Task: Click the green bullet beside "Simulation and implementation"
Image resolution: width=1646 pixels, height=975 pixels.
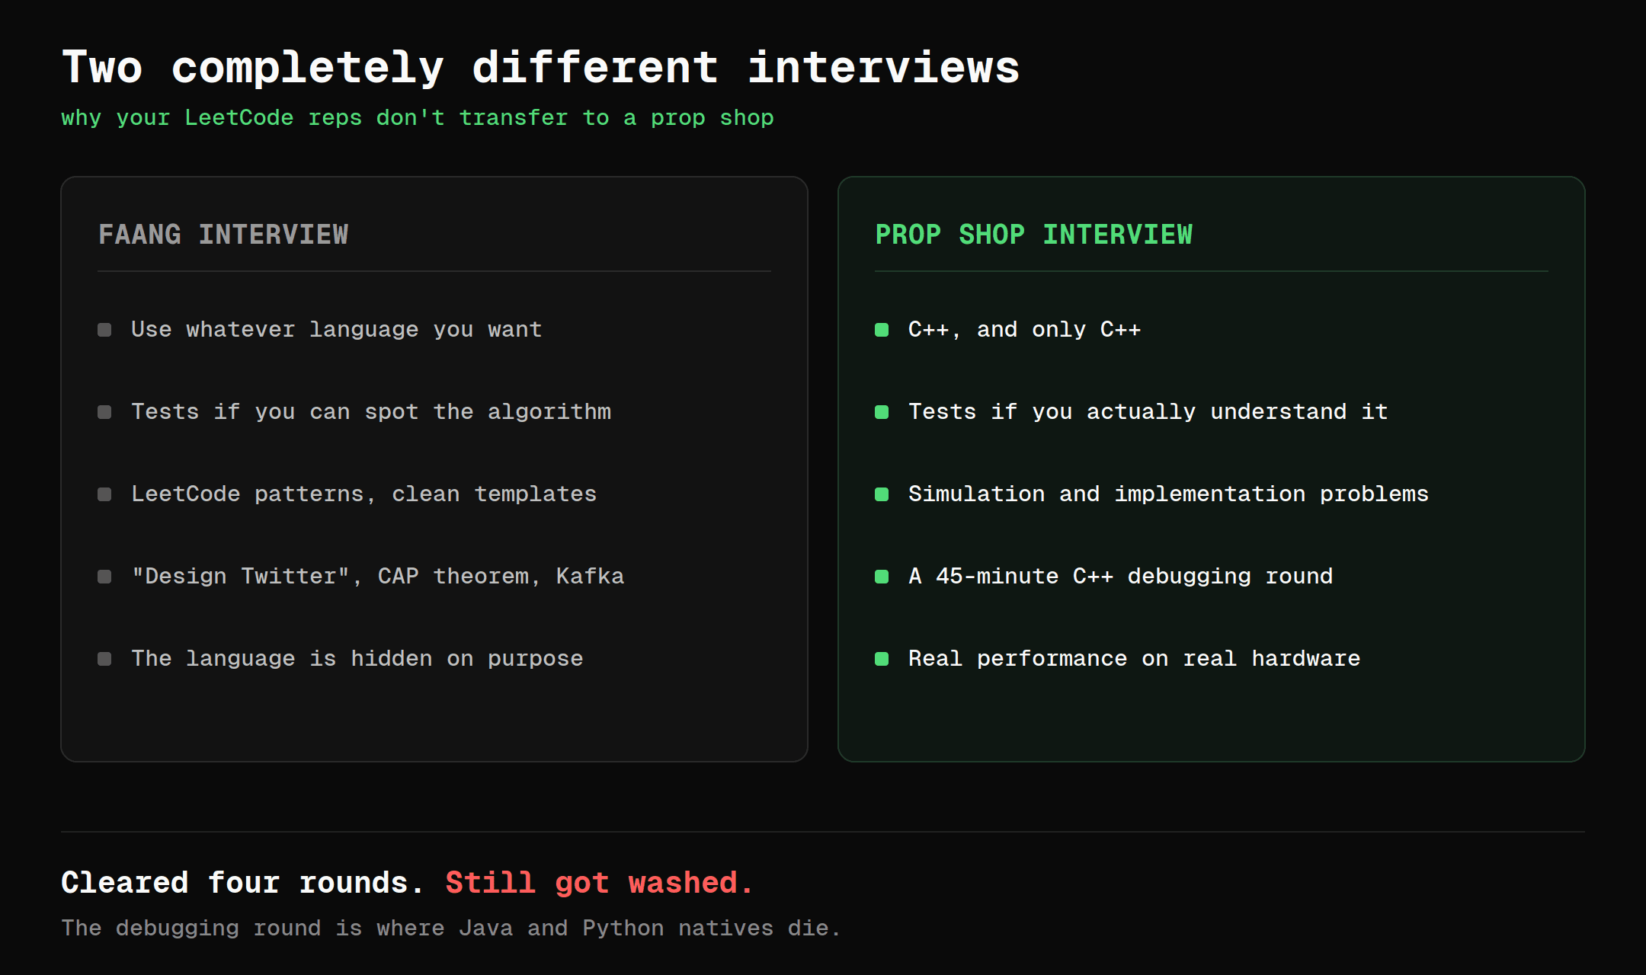Action: click(x=882, y=494)
